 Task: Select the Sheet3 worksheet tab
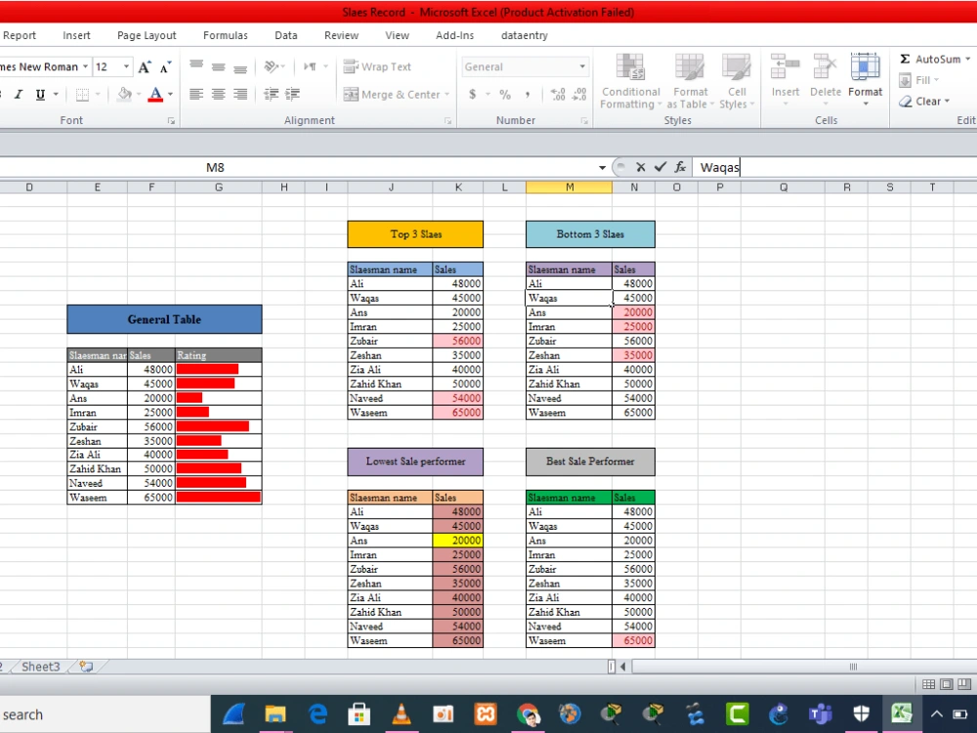pyautogui.click(x=40, y=666)
